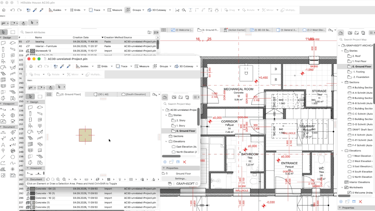Image resolution: width=375 pixels, height=211 pixels.
Task: Undo in the Hillside House window toolbar
Action: point(13,10)
